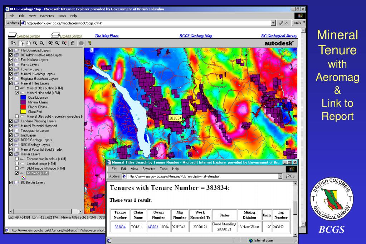Screen dimensions: 366x244
Task: Open address dropdown in Mineral Titles Search window
Action: [280, 176]
